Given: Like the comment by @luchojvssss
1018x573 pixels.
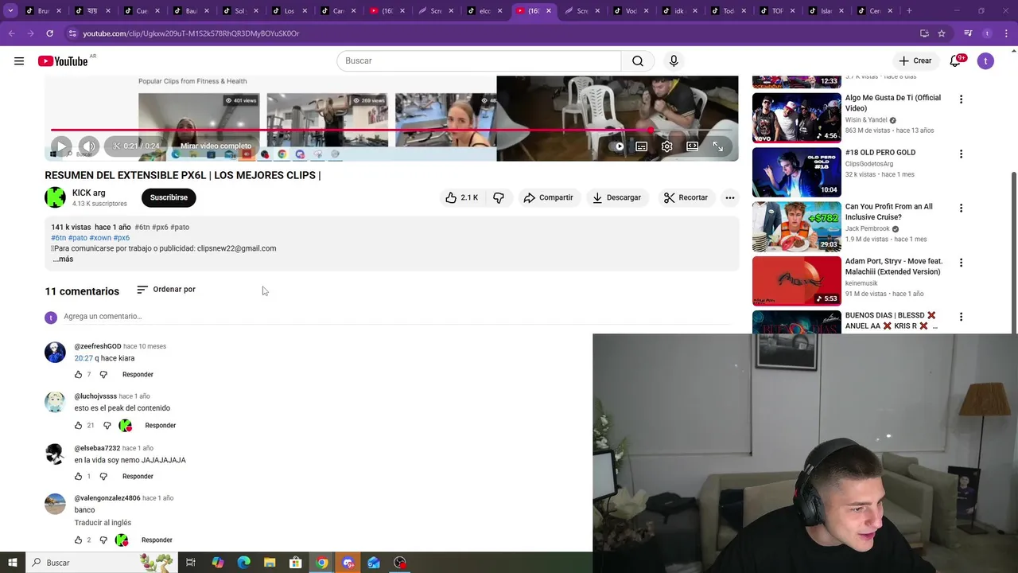Looking at the screenshot, I should coord(78,426).
